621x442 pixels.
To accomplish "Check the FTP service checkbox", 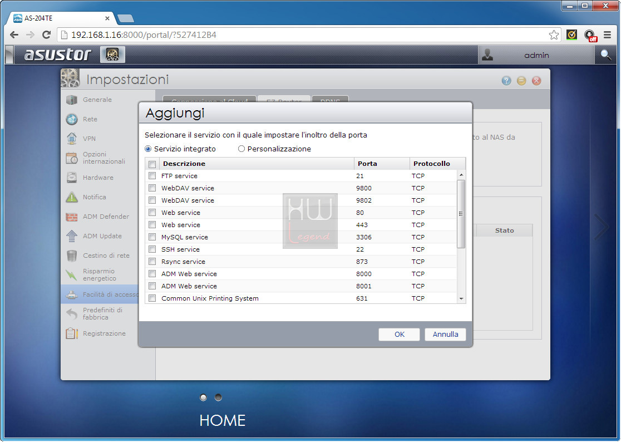I will click(152, 176).
